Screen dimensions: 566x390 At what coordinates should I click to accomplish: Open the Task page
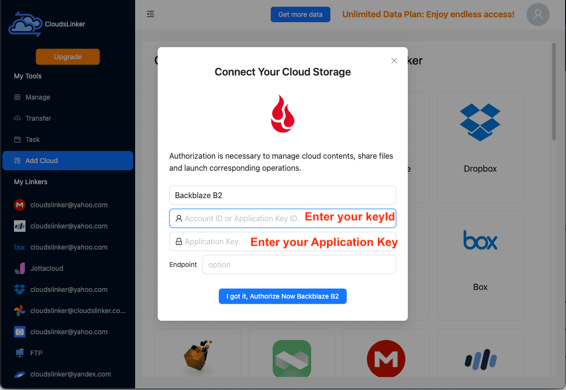(68, 139)
